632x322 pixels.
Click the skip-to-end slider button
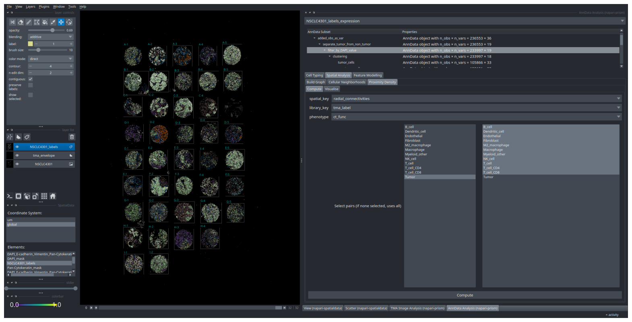point(285,307)
